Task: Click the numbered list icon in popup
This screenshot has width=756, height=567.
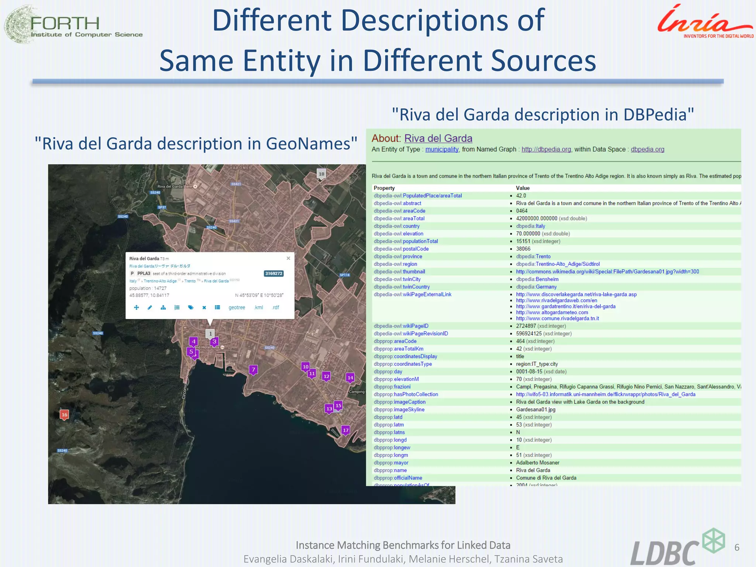Action: (177, 307)
